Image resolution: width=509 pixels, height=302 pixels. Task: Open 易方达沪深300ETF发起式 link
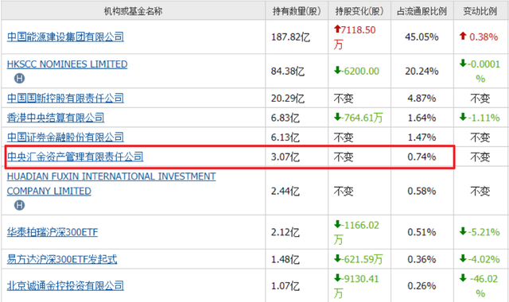62,259
